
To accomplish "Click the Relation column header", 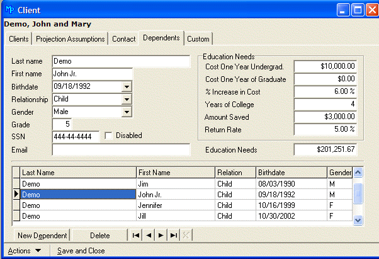I will [235, 173].
